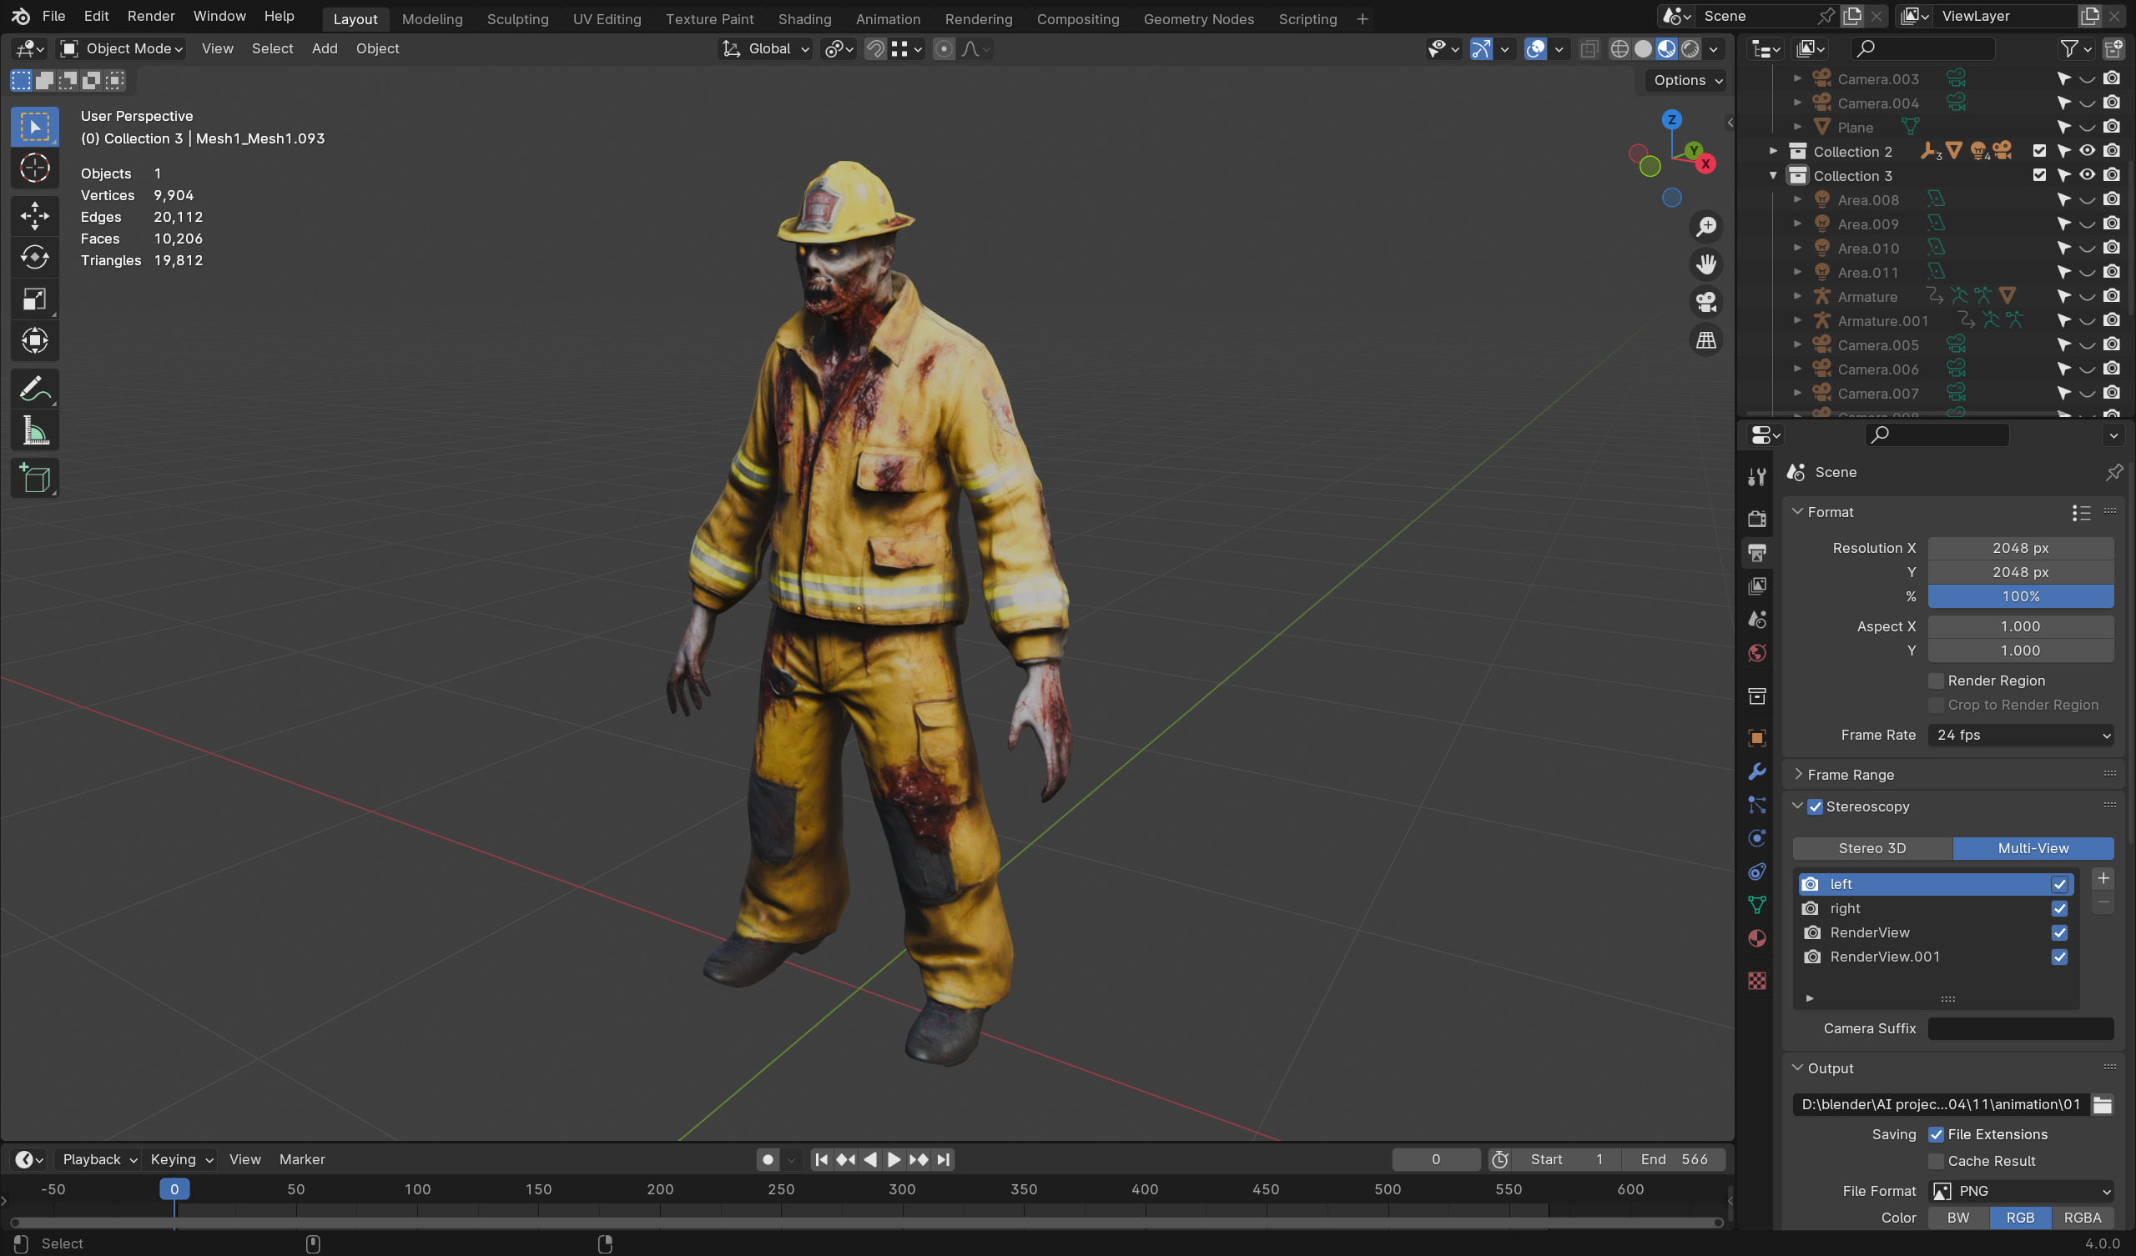Select the Annotate tool

35,389
